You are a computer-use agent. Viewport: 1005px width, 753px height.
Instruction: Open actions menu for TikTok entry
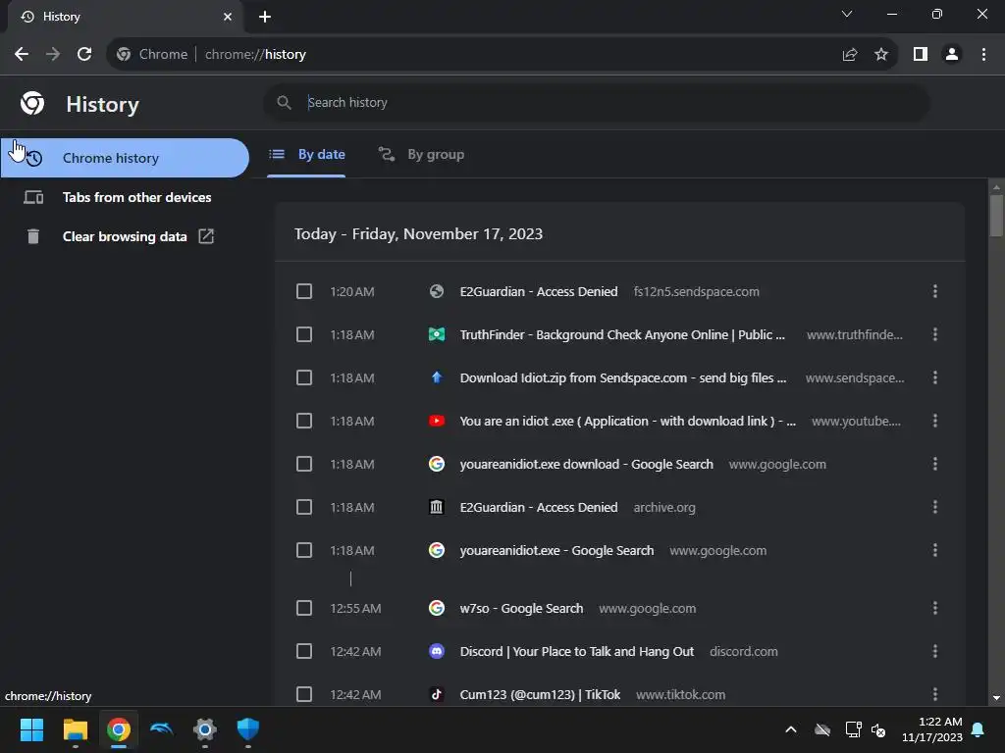tap(935, 694)
